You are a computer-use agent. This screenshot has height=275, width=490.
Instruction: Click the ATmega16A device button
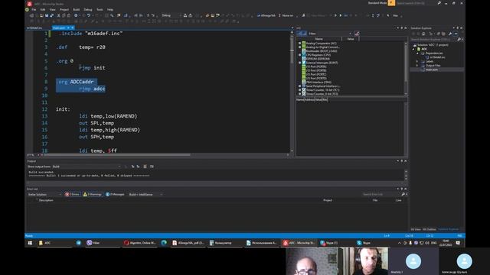click(266, 15)
